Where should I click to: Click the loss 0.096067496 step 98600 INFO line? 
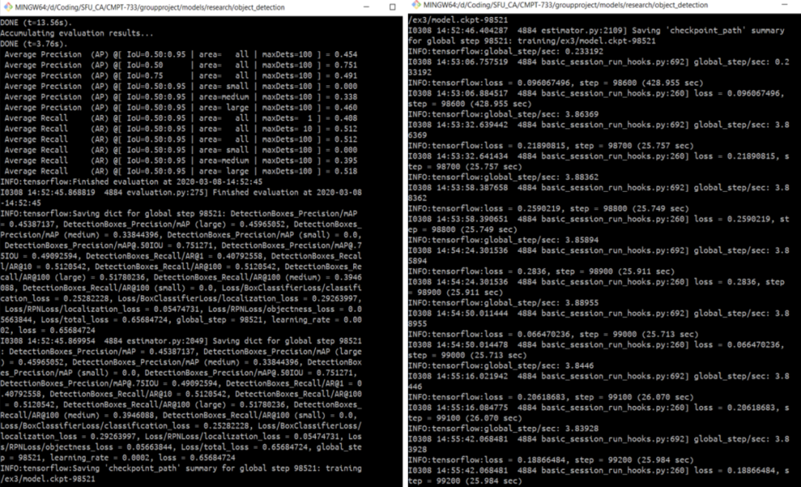tap(556, 83)
